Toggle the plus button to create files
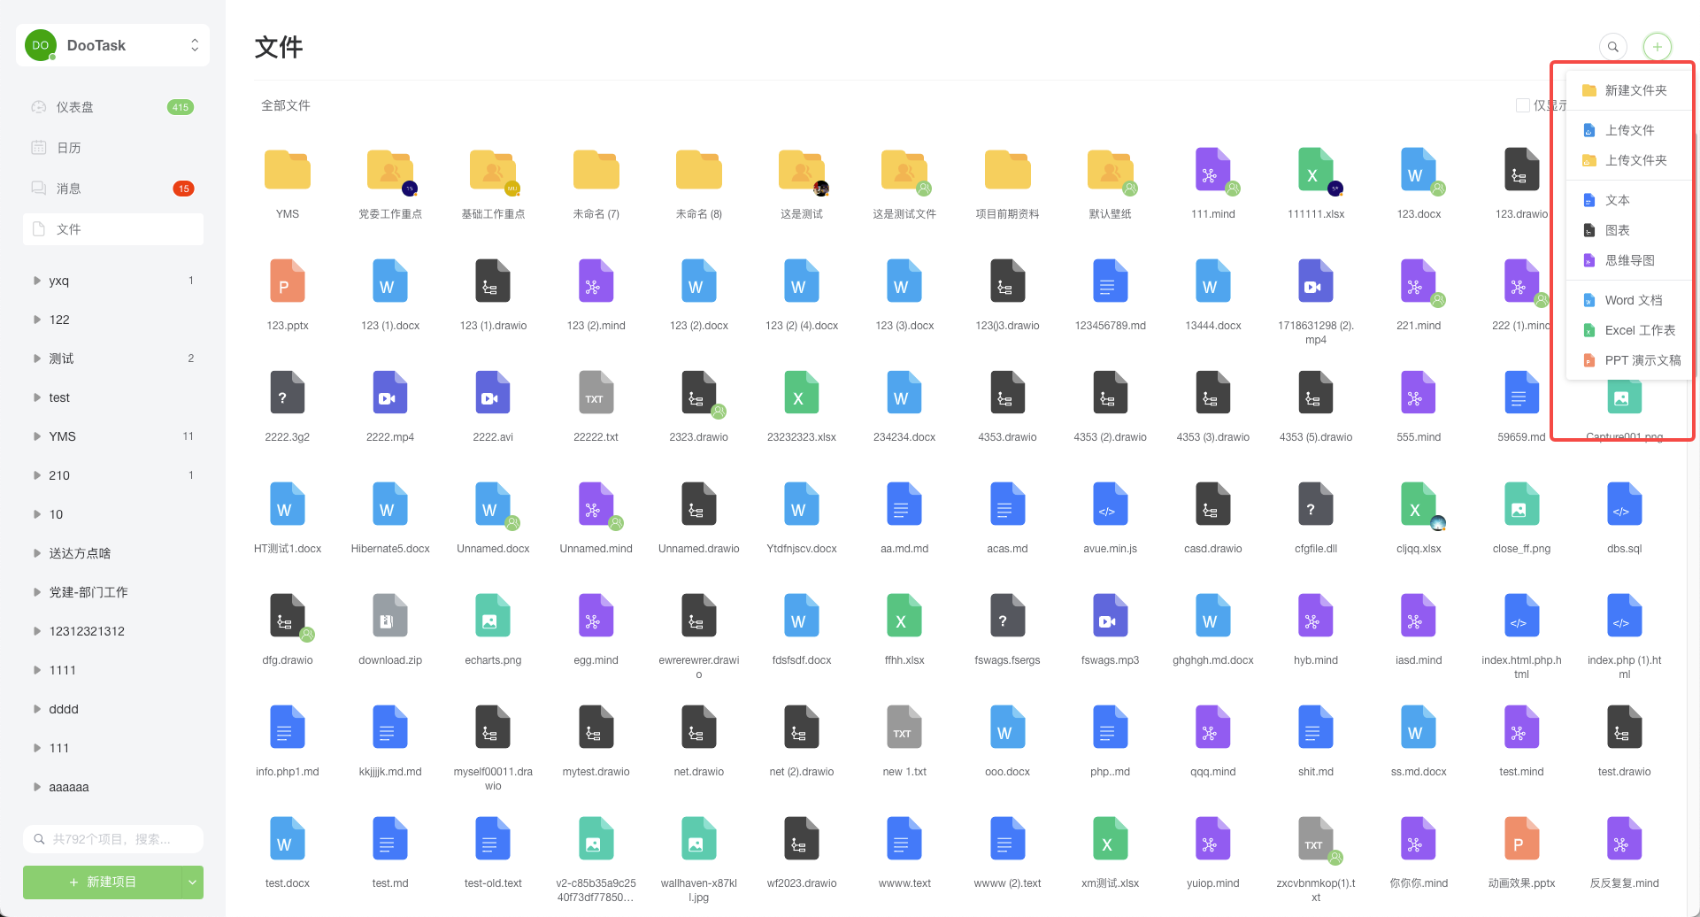1700x917 pixels. click(x=1657, y=46)
